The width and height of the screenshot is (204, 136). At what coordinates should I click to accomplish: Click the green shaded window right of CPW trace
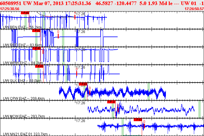pyautogui.click(x=148, y=91)
